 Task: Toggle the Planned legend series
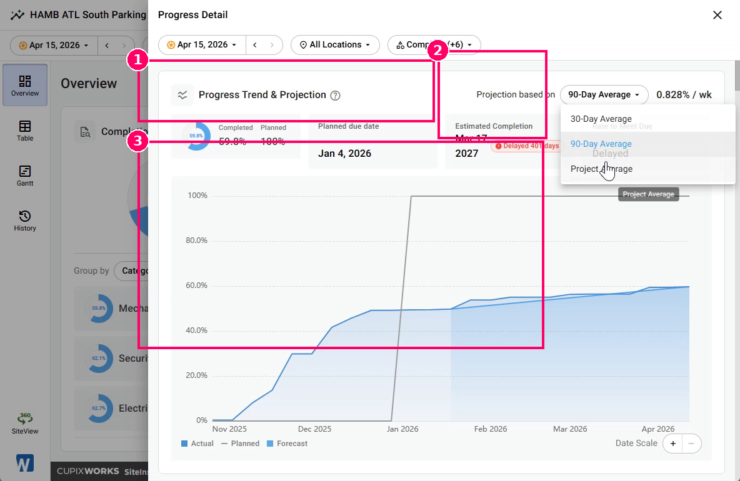click(240, 444)
